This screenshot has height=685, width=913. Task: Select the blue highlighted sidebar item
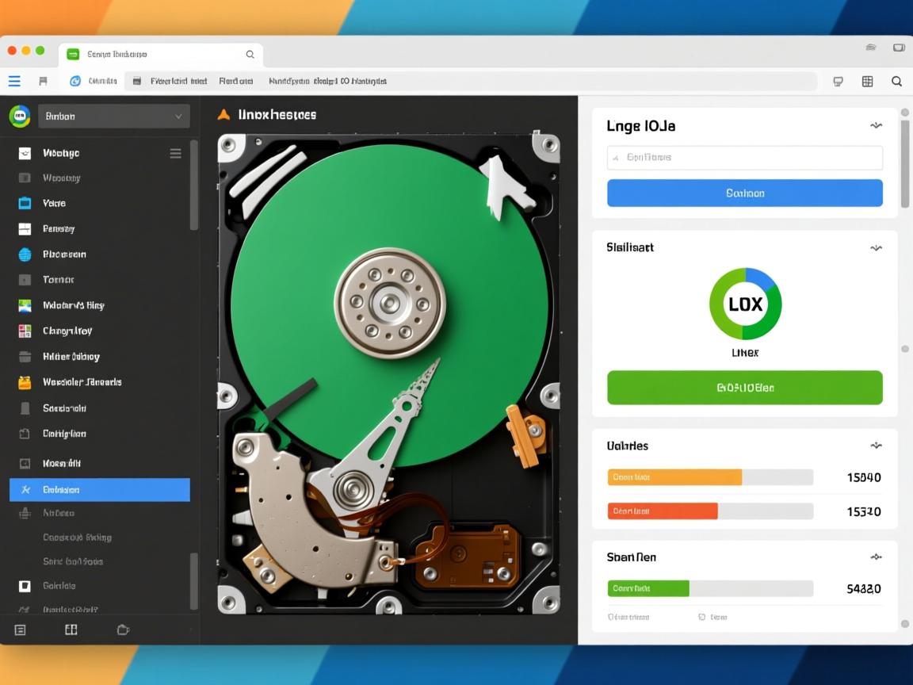(100, 490)
